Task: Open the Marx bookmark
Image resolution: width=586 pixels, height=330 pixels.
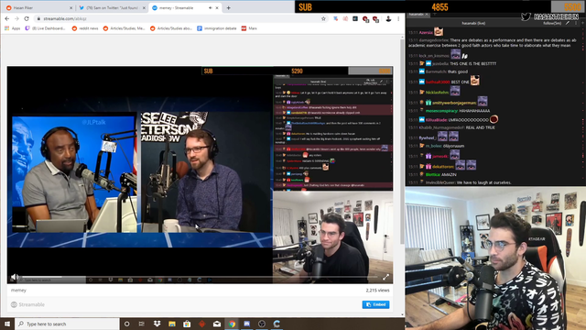Action: (x=249, y=28)
